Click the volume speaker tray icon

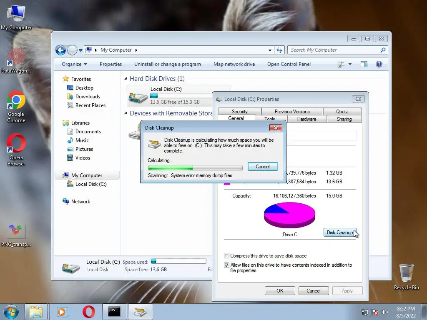point(384,312)
